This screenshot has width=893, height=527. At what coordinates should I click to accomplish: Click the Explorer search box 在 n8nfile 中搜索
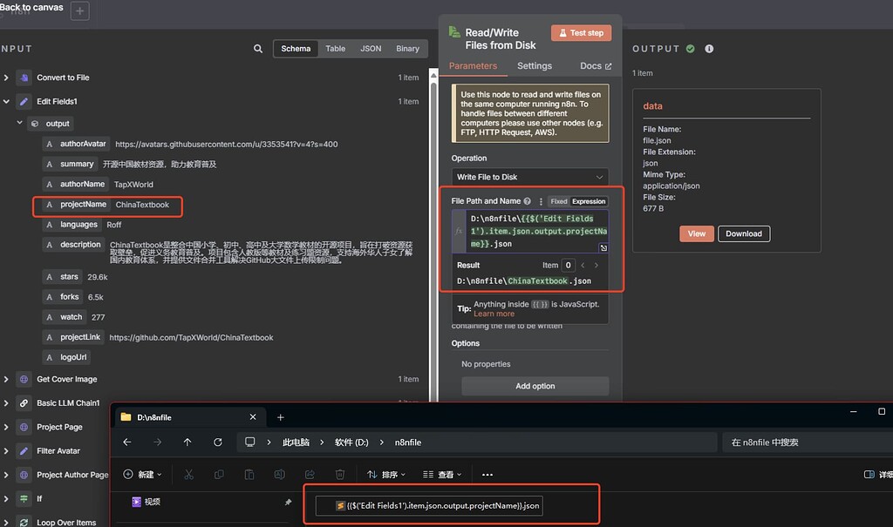802,443
